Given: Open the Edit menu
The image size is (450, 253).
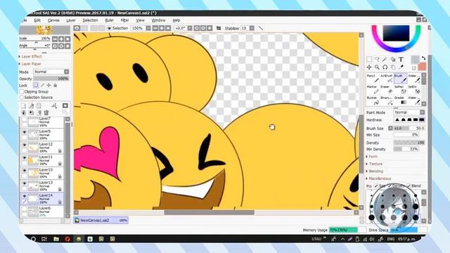Looking at the screenshot, I should pos(37,20).
